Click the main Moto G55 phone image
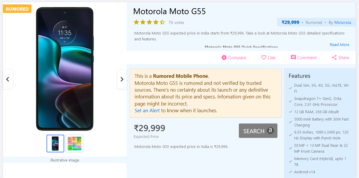Viewport: 359px width, 178px height. click(x=64, y=69)
